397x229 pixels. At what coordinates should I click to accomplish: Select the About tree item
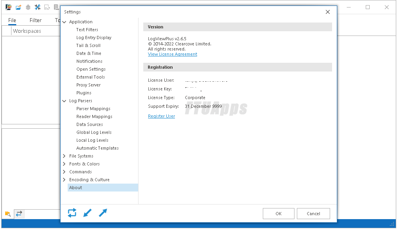click(x=103, y=188)
